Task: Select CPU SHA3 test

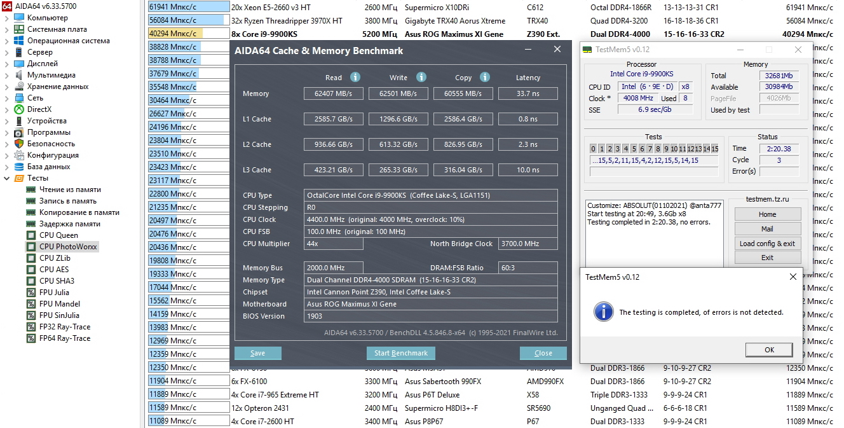Action: pyautogui.click(x=57, y=281)
